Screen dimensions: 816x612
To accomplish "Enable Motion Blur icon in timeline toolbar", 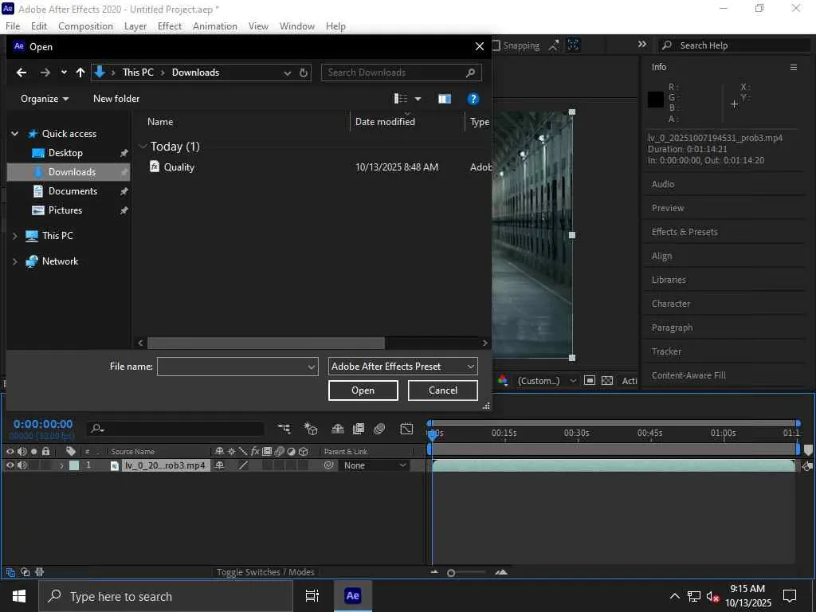I will [379, 429].
